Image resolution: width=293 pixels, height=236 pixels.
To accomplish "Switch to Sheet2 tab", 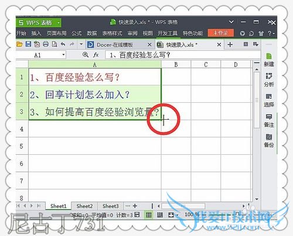I will [x=84, y=206].
